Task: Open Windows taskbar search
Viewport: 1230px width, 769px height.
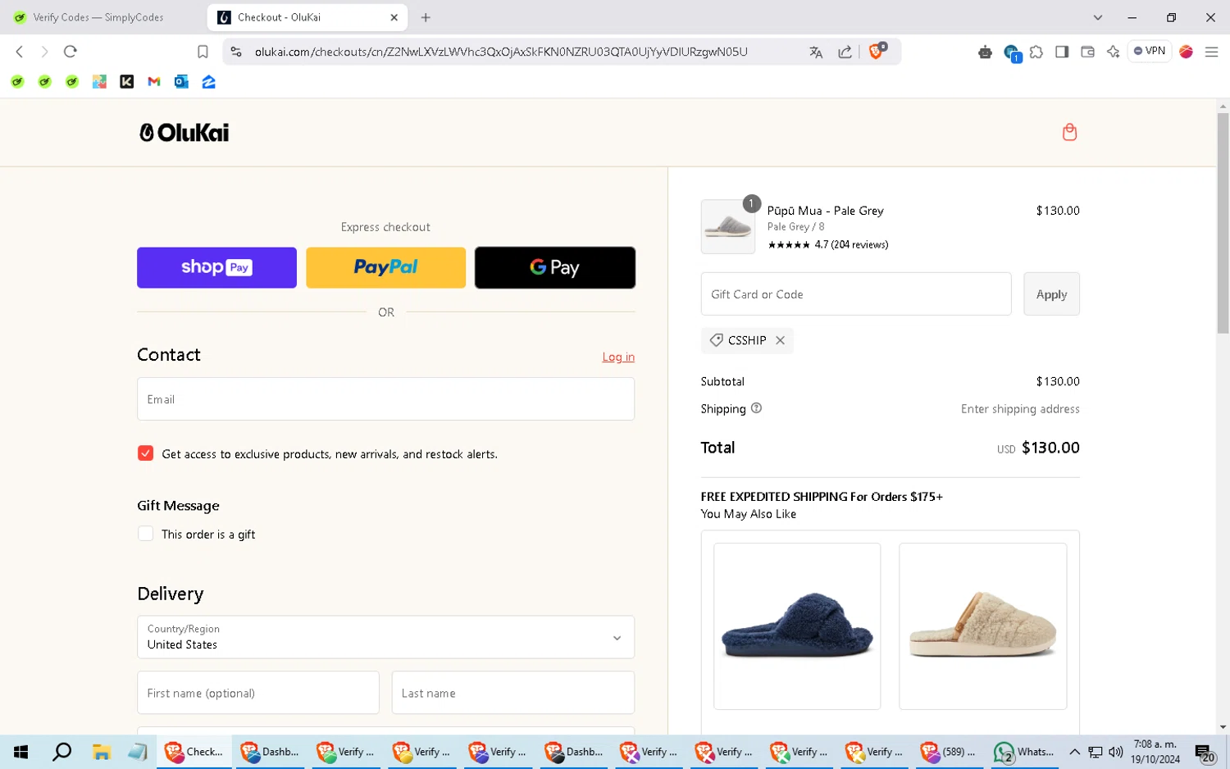Action: (61, 752)
